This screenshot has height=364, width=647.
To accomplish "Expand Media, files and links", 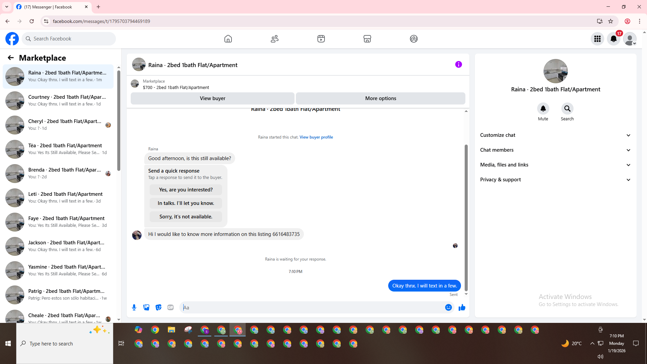I will click(x=555, y=165).
